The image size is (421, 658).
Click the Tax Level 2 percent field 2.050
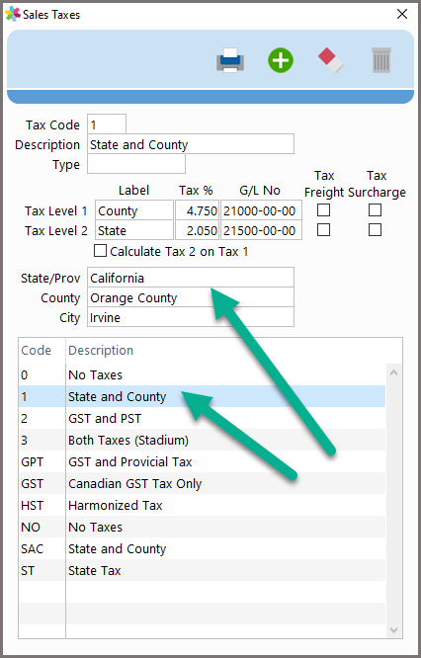click(x=198, y=230)
